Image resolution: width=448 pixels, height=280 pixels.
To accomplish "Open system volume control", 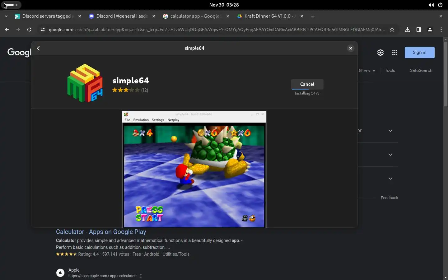I will pyautogui.click(x=431, y=5).
